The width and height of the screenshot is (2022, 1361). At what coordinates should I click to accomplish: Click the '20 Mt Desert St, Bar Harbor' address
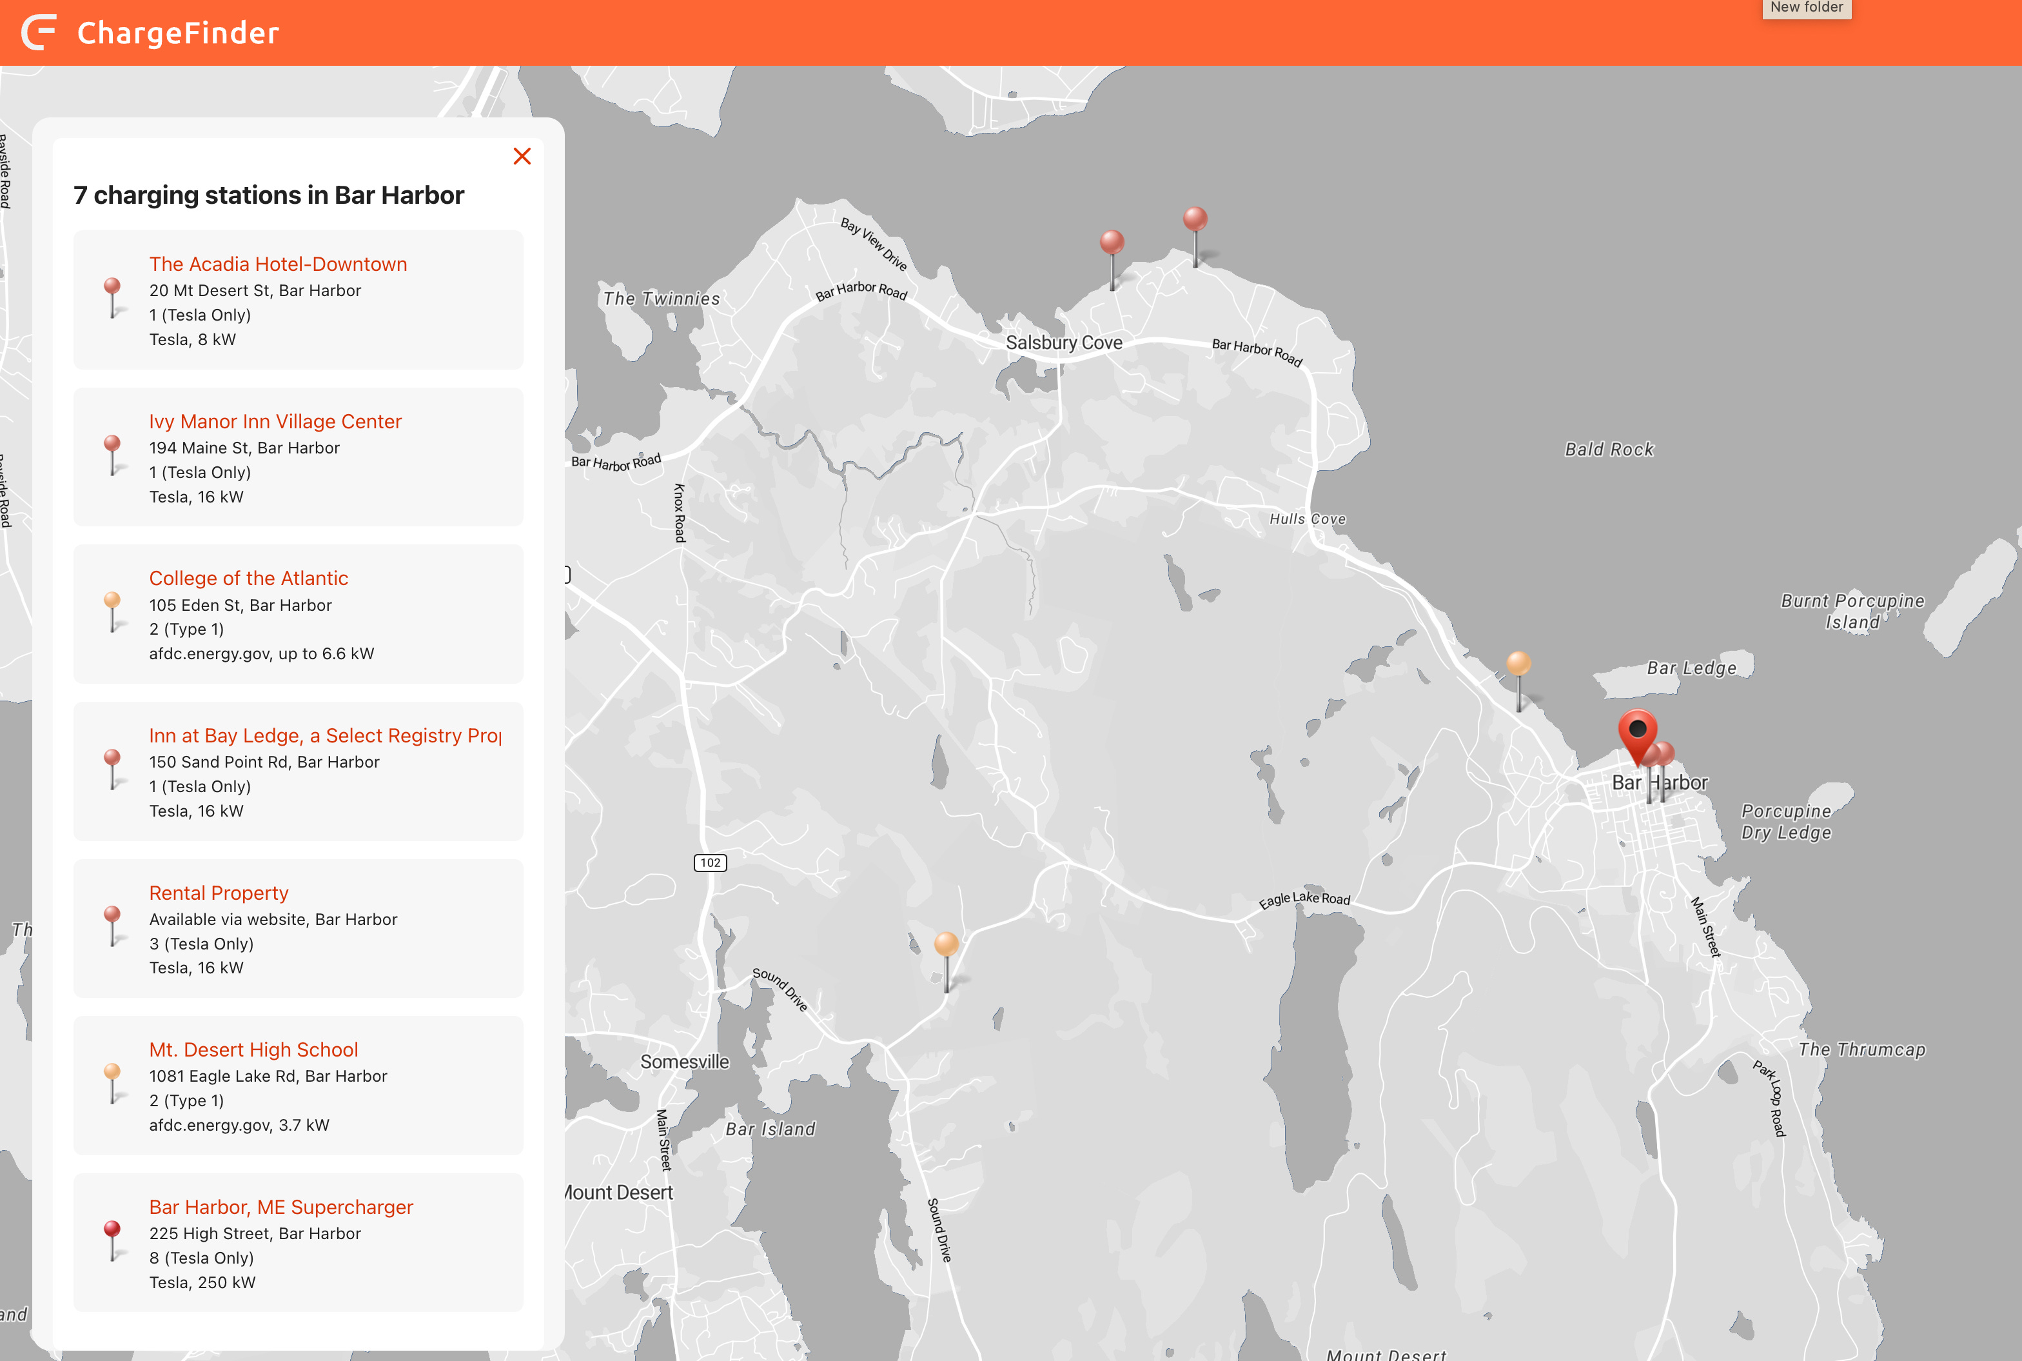(255, 290)
